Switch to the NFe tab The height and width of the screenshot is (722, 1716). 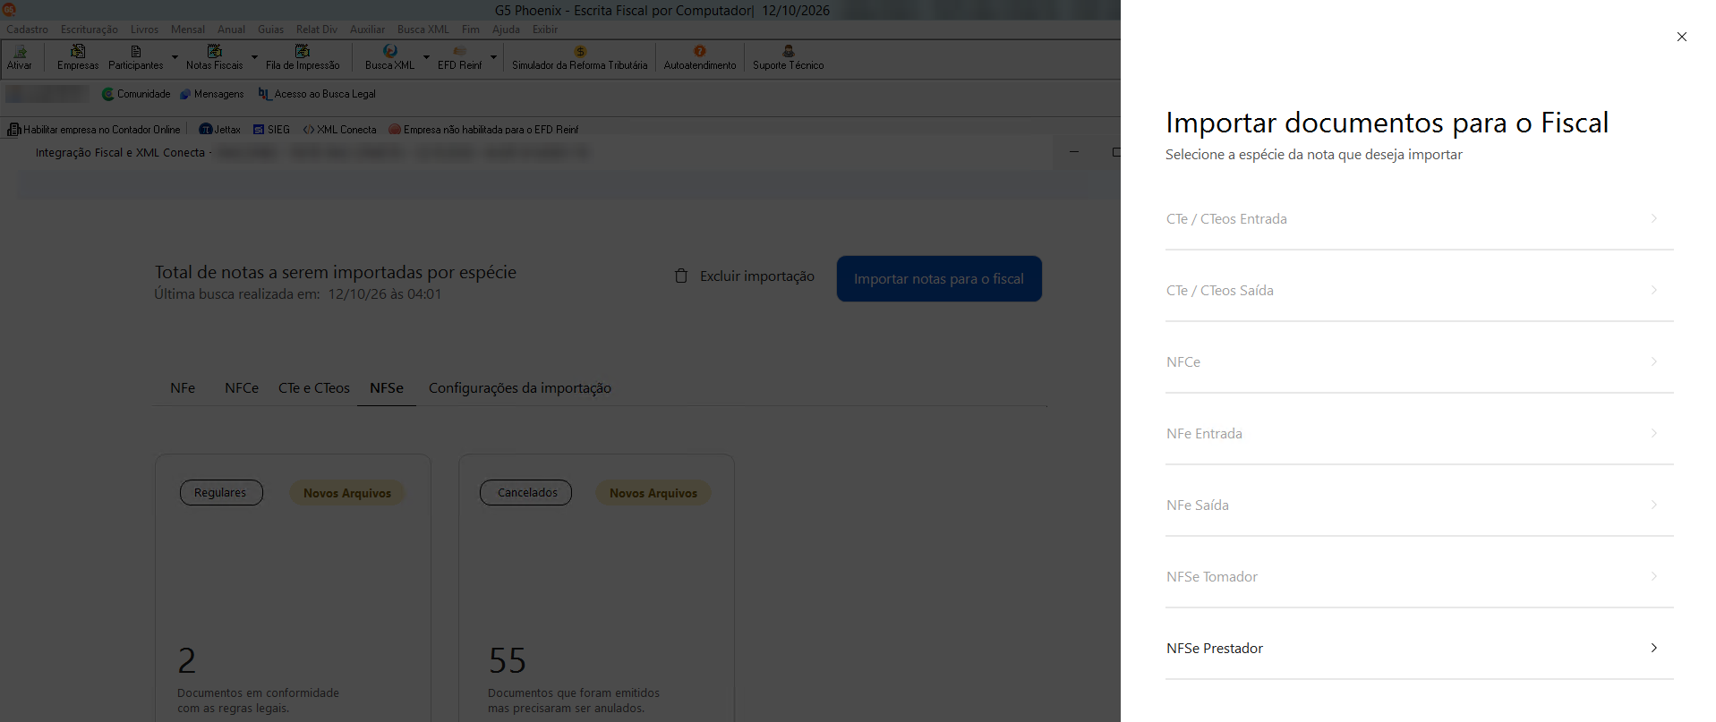point(183,388)
